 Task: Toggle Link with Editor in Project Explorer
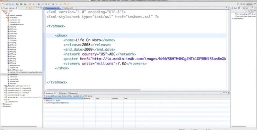30,8
